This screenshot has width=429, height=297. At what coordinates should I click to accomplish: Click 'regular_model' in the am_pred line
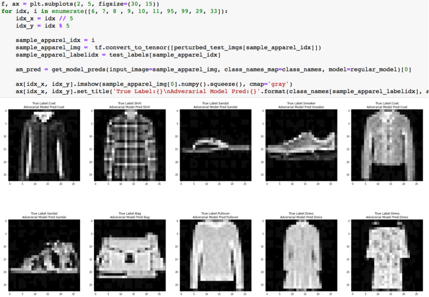374,69
